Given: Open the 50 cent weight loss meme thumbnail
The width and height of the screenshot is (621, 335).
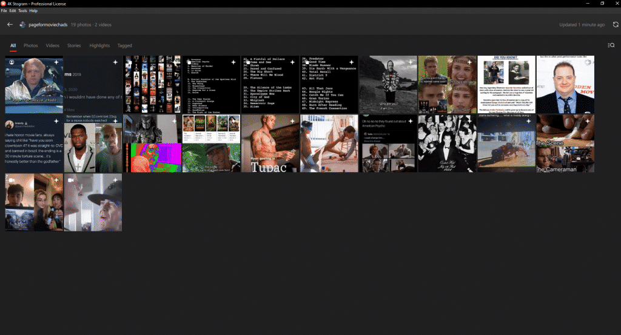Looking at the screenshot, I should coord(93,144).
